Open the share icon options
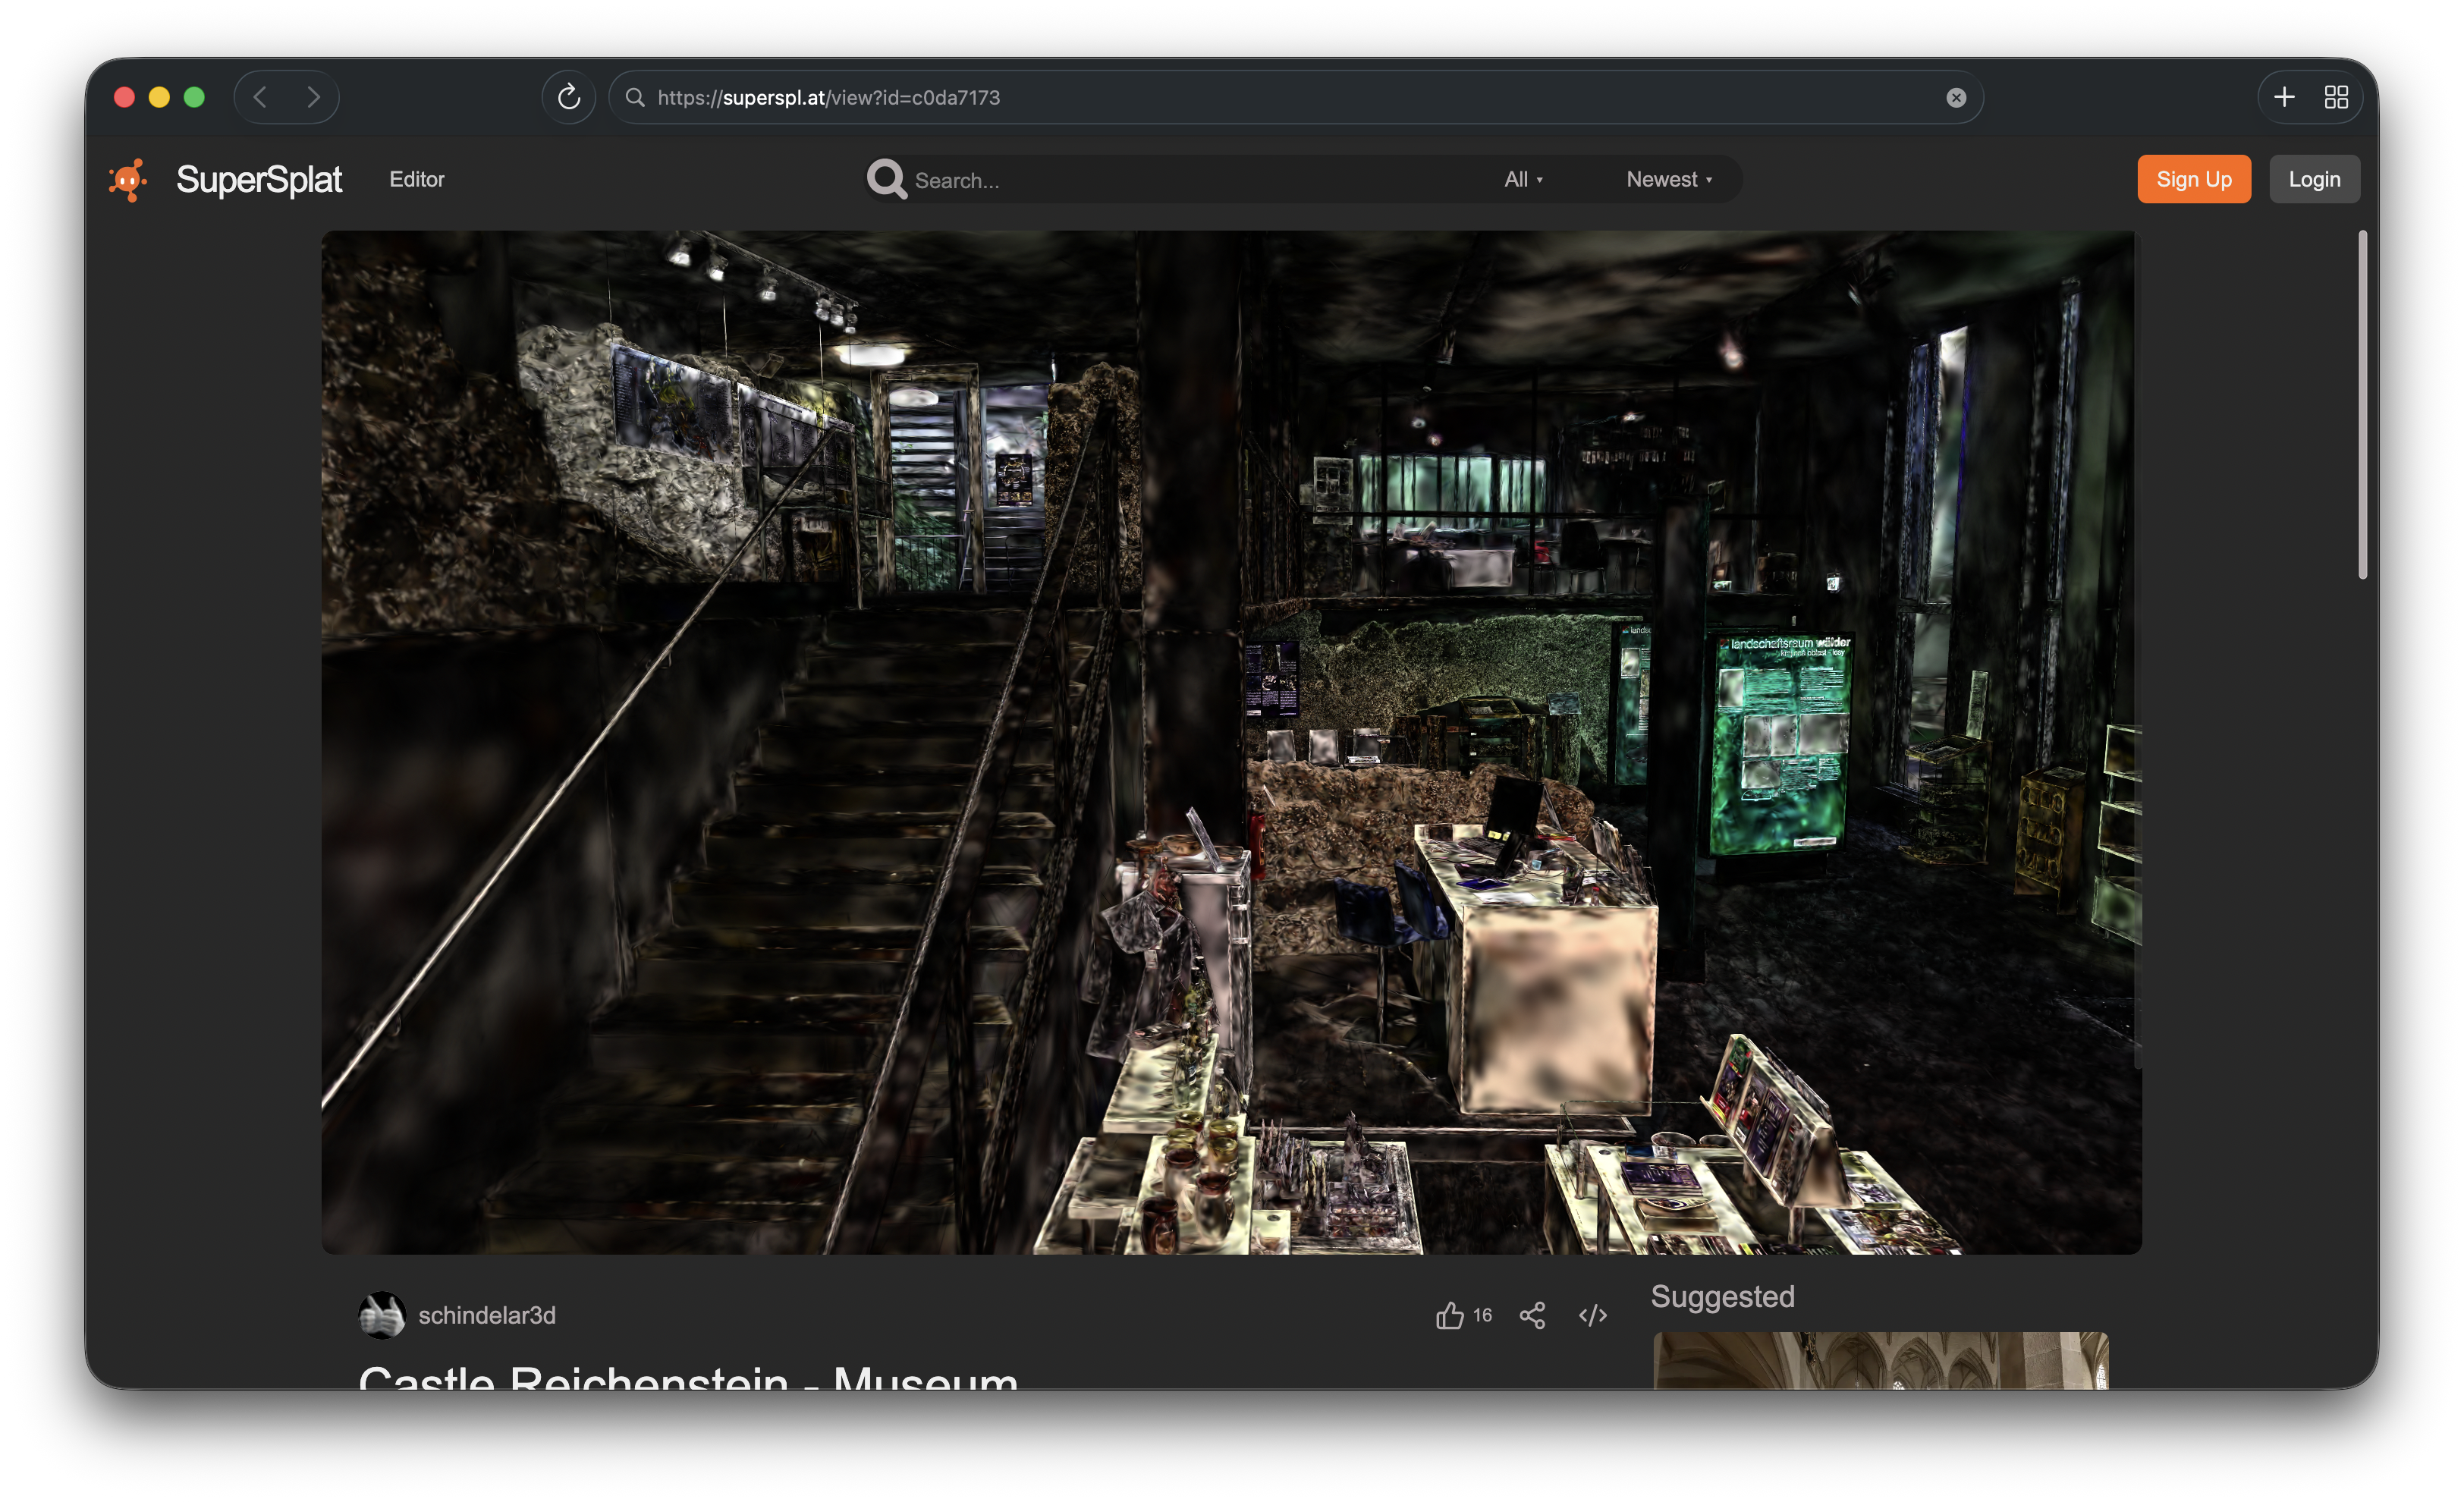The image size is (2464, 1502). click(x=1532, y=1315)
